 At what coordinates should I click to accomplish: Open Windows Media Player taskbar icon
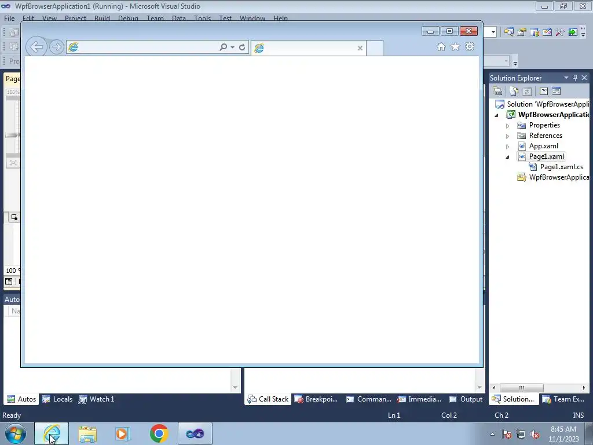tap(122, 433)
